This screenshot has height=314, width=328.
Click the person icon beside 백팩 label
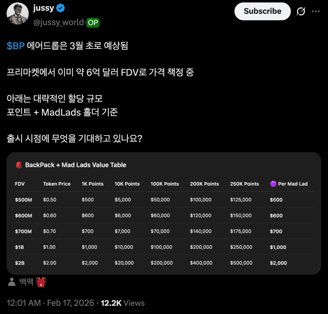click(11, 282)
